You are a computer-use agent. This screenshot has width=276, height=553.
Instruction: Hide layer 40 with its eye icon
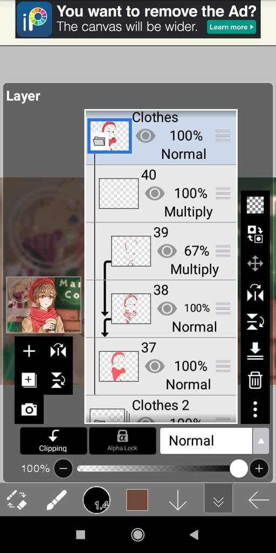[x=155, y=193]
